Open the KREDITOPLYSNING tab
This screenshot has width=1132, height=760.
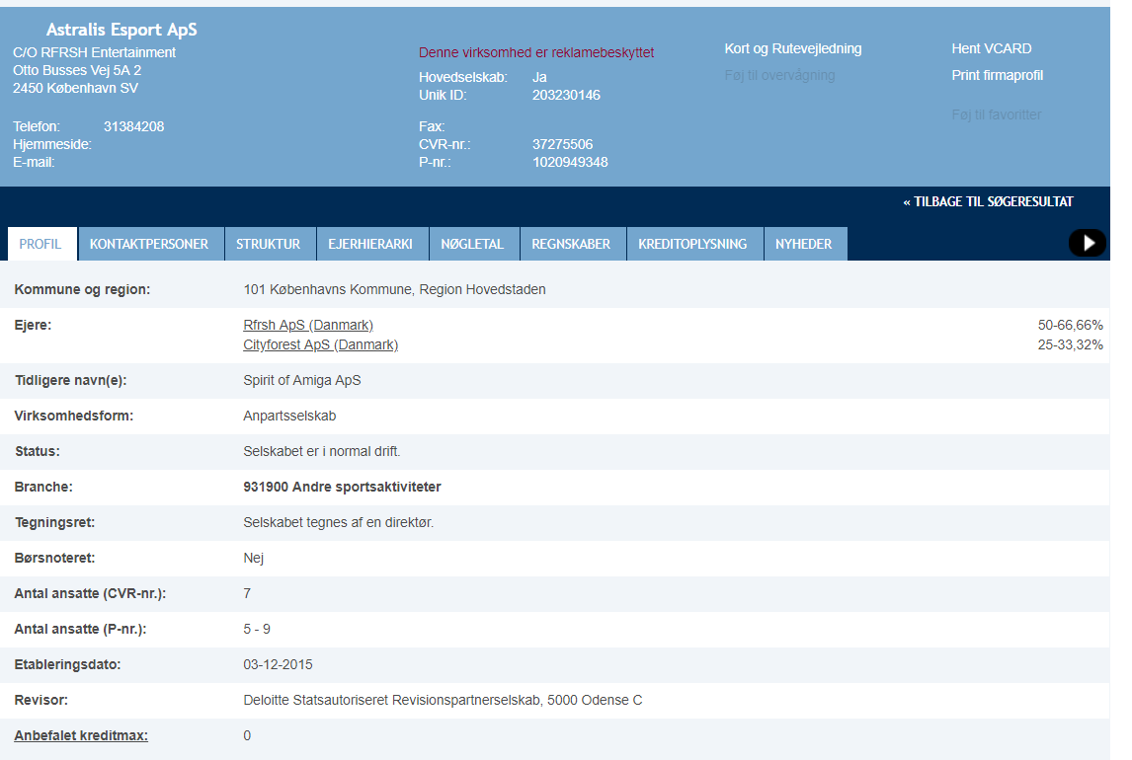(x=692, y=244)
